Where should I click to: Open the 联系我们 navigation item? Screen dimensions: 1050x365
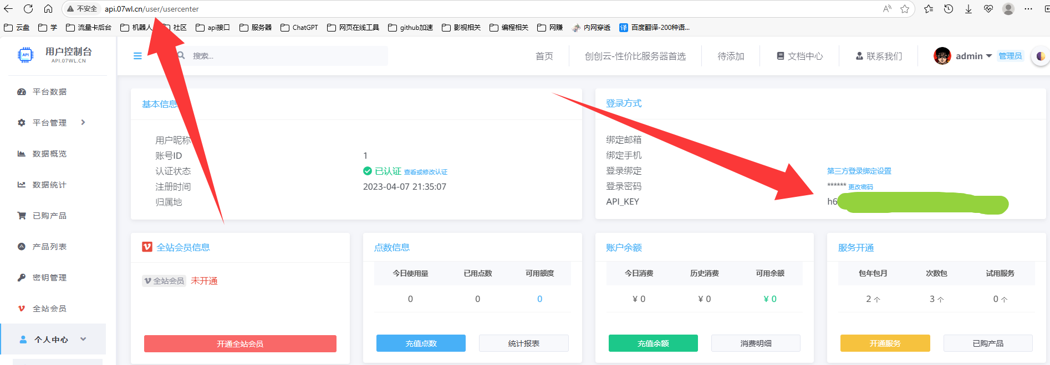(x=879, y=56)
